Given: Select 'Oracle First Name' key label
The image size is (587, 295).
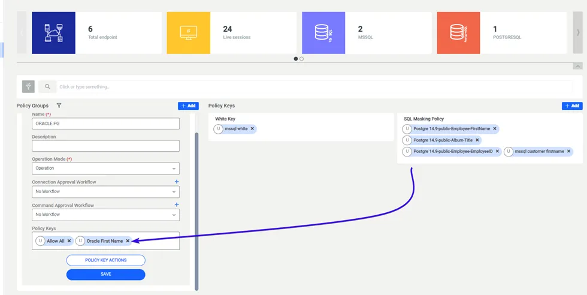Looking at the screenshot, I should coord(105,241).
